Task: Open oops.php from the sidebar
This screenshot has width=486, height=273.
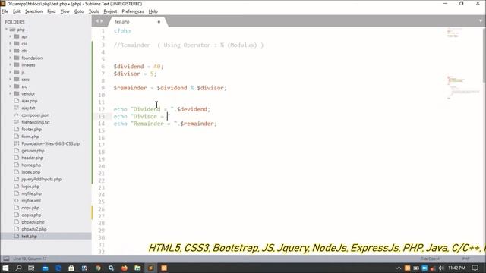Action: point(30,208)
